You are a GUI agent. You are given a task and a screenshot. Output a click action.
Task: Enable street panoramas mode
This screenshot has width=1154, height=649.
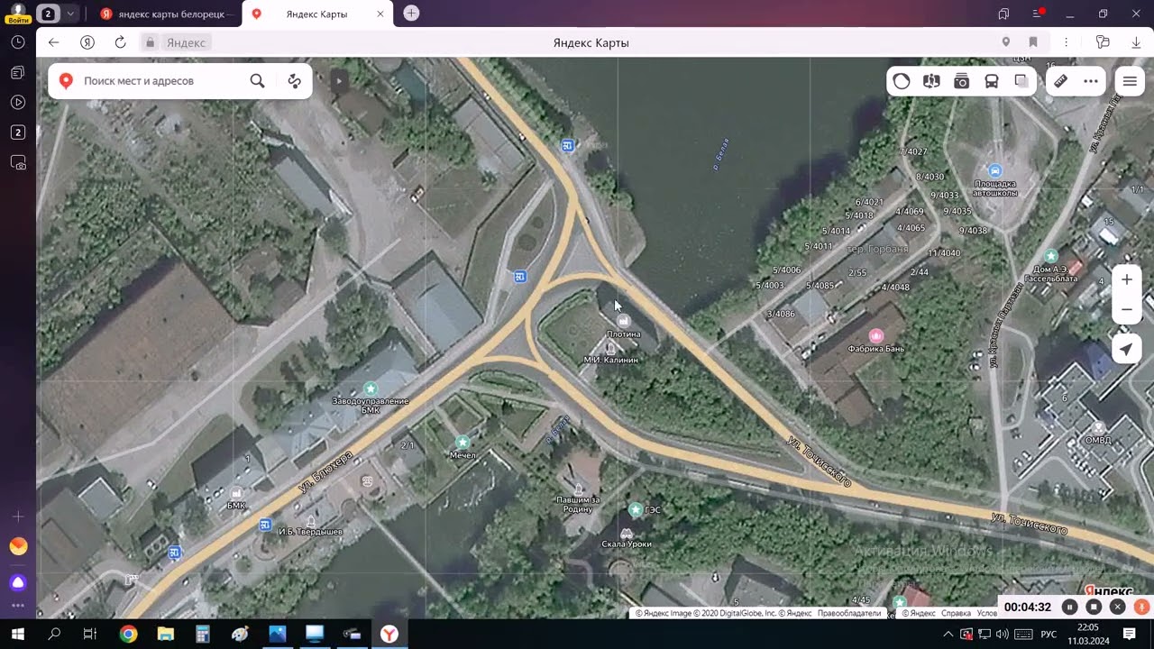(931, 81)
